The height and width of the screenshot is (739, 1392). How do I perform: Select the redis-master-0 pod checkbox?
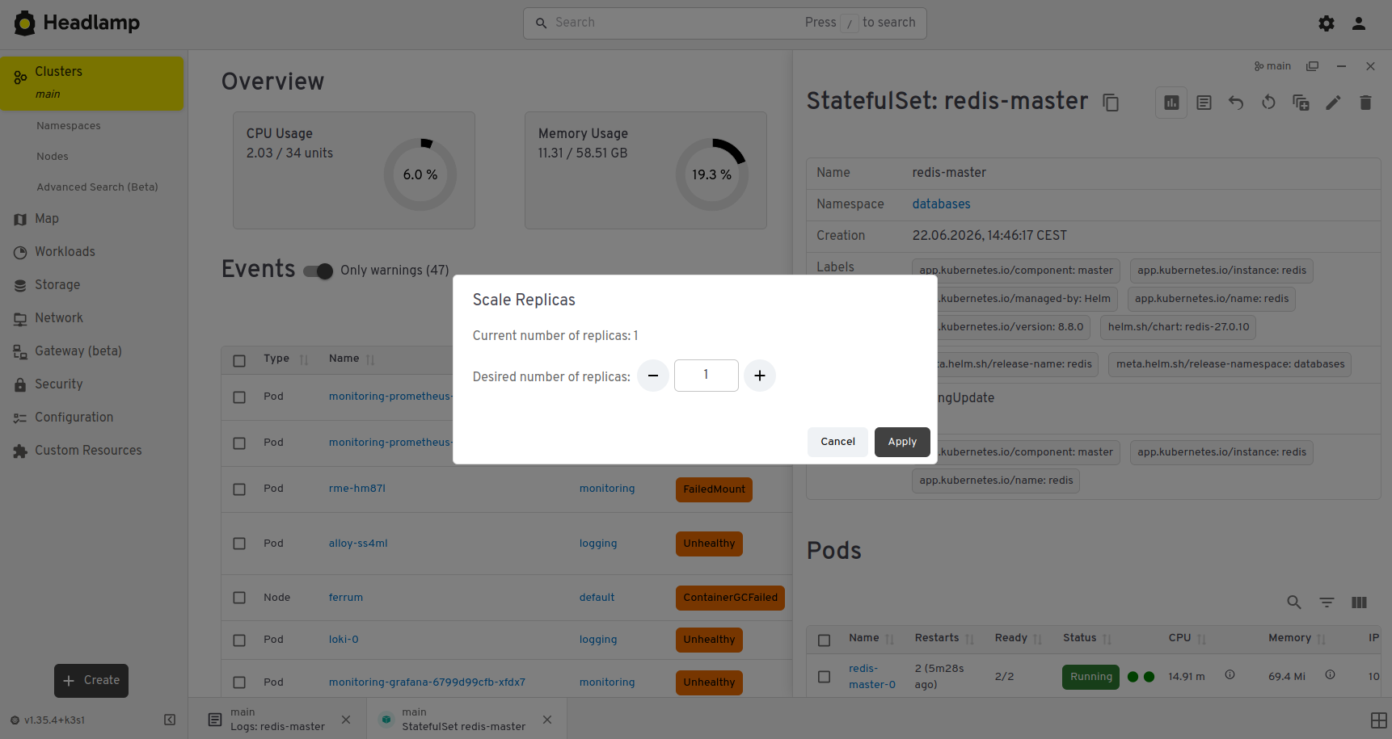click(825, 677)
